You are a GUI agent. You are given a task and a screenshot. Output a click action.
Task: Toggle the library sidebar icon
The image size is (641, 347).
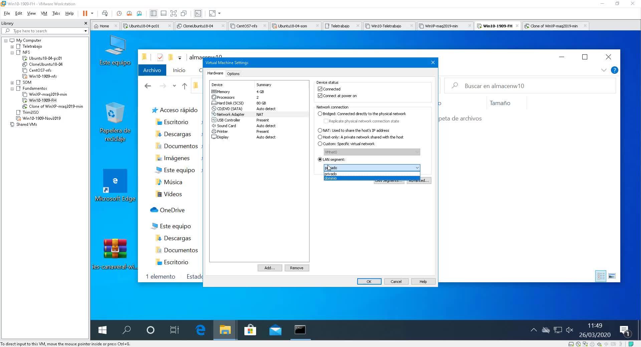click(x=154, y=13)
